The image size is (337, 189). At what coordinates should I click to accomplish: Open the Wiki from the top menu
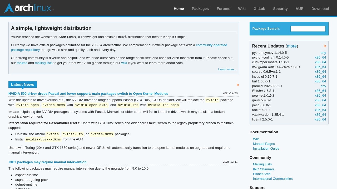tap(242, 9)
